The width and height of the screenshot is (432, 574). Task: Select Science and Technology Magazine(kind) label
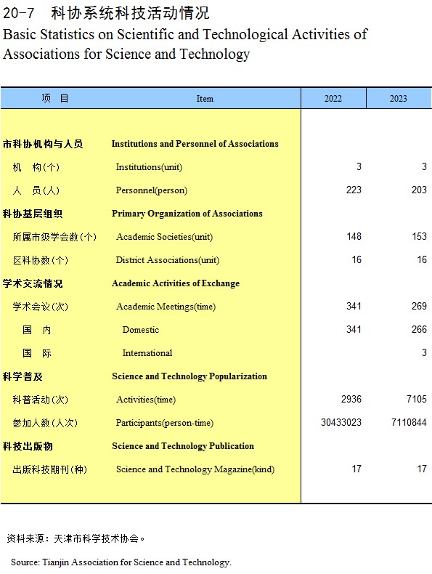coord(195,469)
